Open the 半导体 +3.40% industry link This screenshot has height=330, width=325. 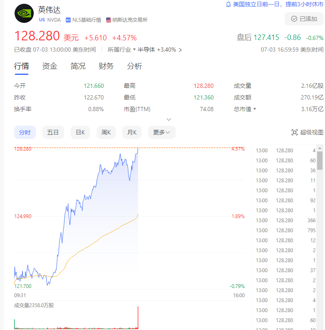pos(159,50)
